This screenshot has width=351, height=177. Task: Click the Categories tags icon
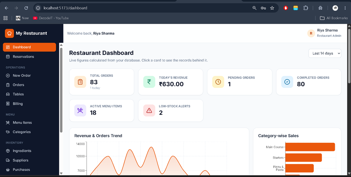pos(8,132)
